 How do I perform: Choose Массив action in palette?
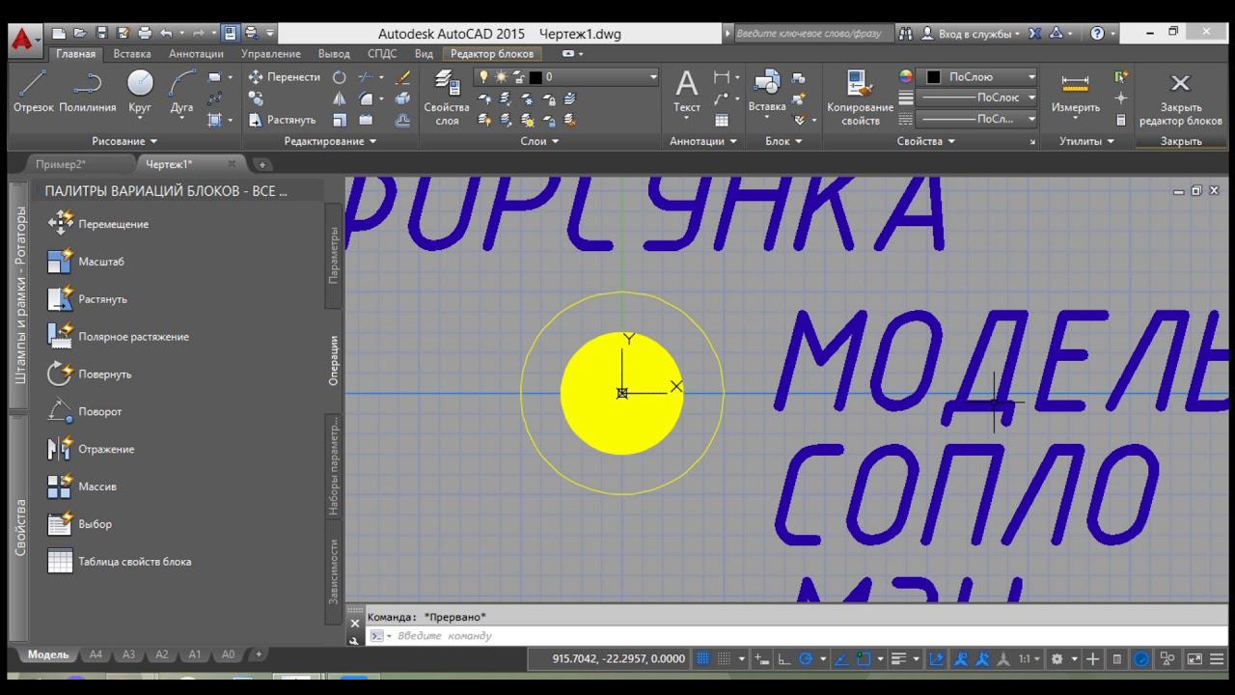[83, 486]
